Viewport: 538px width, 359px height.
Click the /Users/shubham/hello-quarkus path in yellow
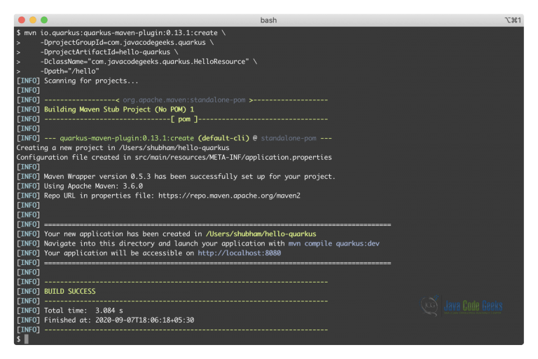click(261, 234)
